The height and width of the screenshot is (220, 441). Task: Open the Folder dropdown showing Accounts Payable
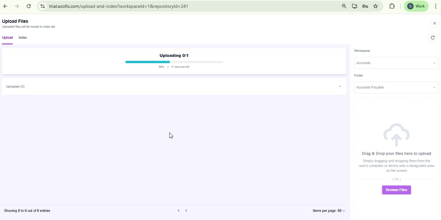click(x=396, y=88)
